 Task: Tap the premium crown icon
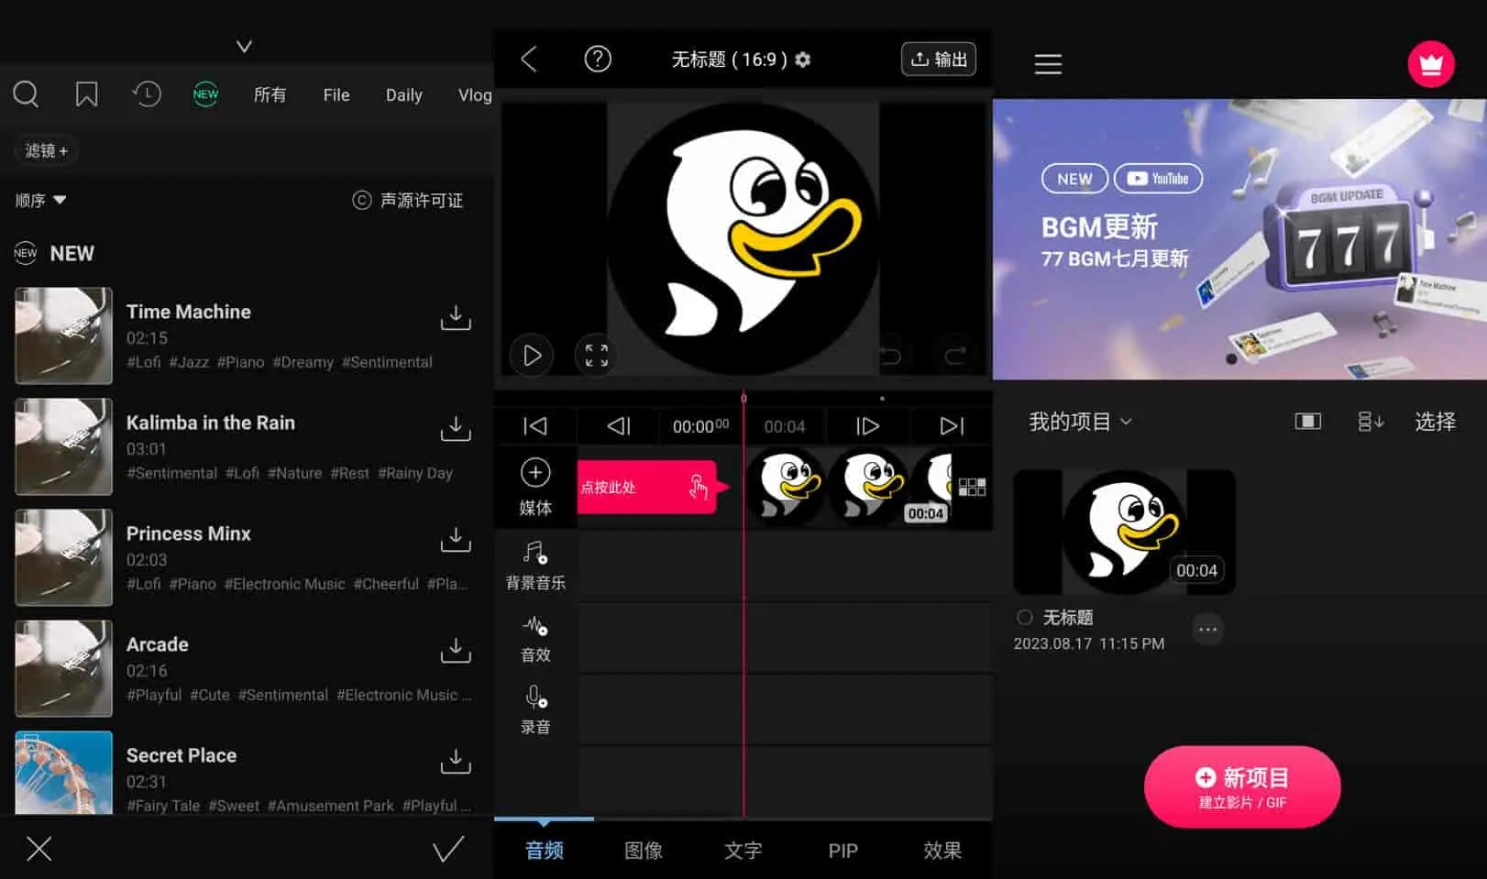tap(1430, 64)
